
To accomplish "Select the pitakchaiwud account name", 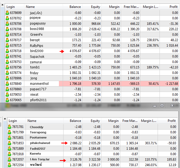I will (x=40, y=143).
